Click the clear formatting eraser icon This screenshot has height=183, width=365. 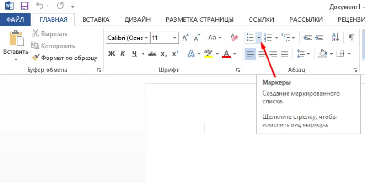pos(234,38)
